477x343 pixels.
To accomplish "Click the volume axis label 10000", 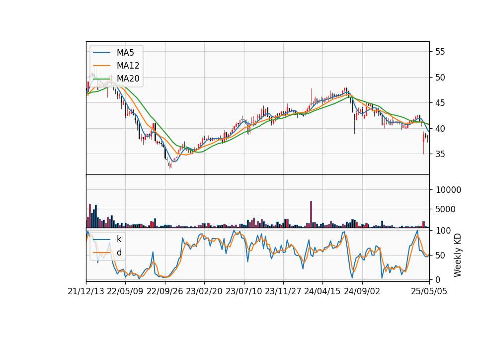I will coord(448,190).
